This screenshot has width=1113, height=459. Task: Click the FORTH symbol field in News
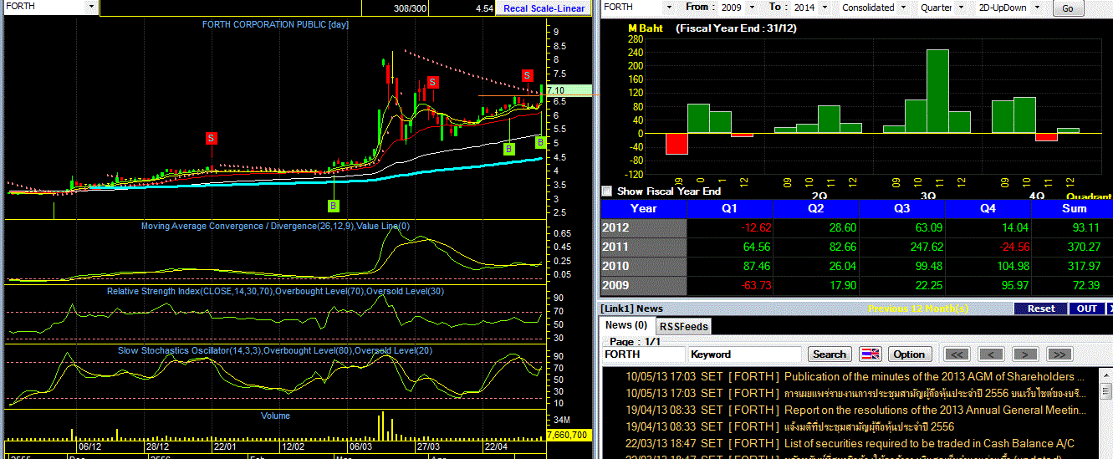pos(643,354)
